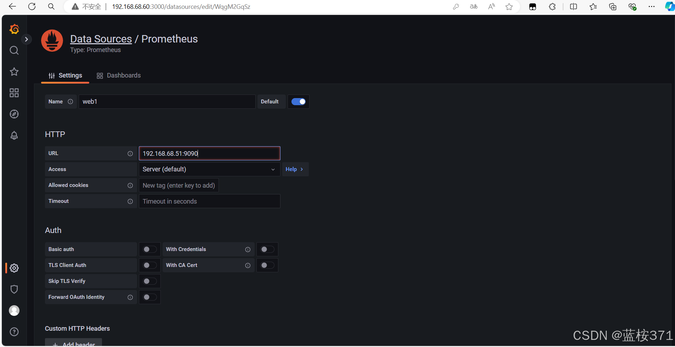Screen dimensions: 675x347
Task: Click the address bar URL
Action: 181,7
